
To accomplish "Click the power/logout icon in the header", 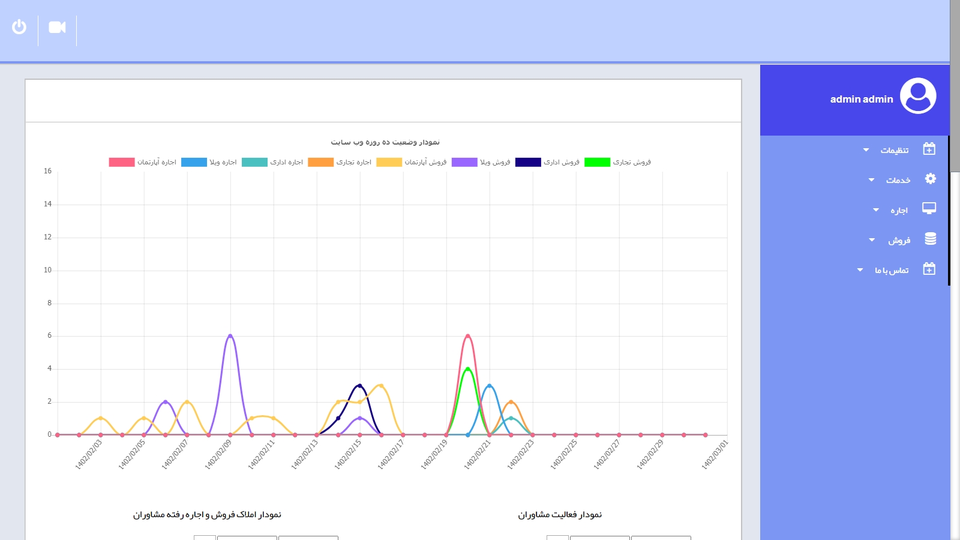I will pos(19,27).
